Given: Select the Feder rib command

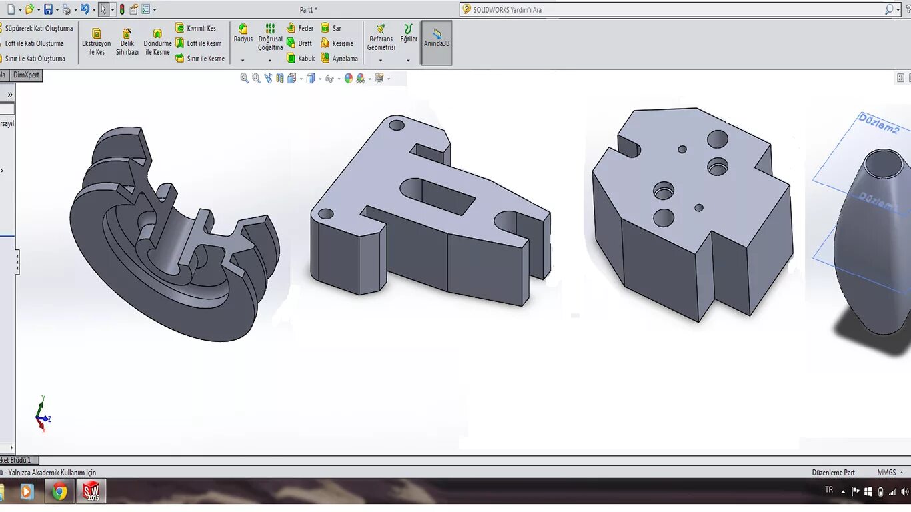Looking at the screenshot, I should 300,29.
